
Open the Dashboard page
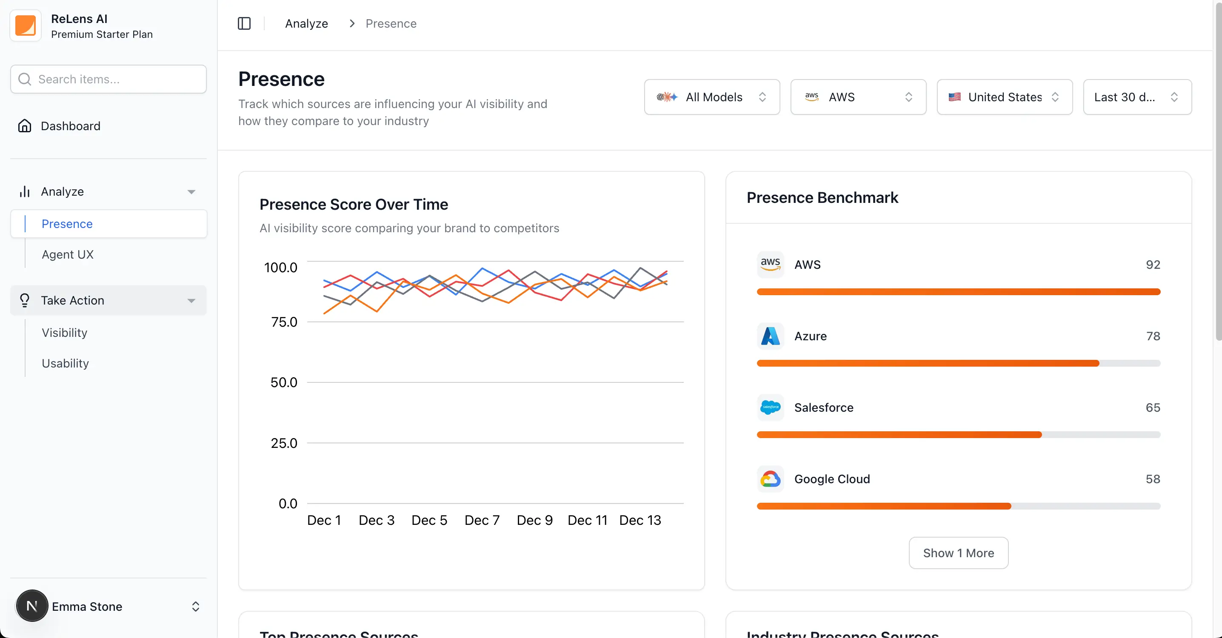click(x=108, y=126)
